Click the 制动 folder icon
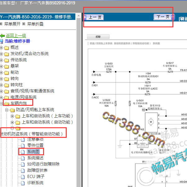 [x=7, y=73]
